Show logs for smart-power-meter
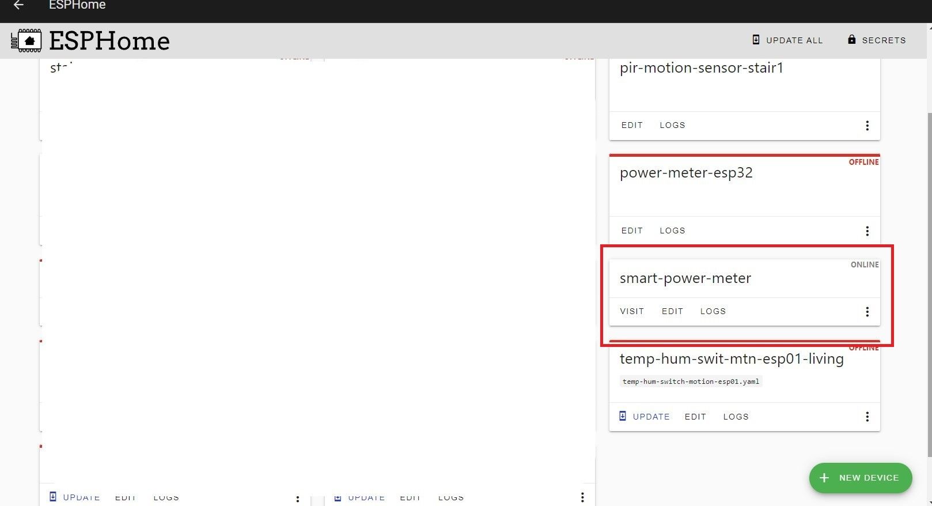Viewport: 932px width, 506px height. [x=713, y=311]
